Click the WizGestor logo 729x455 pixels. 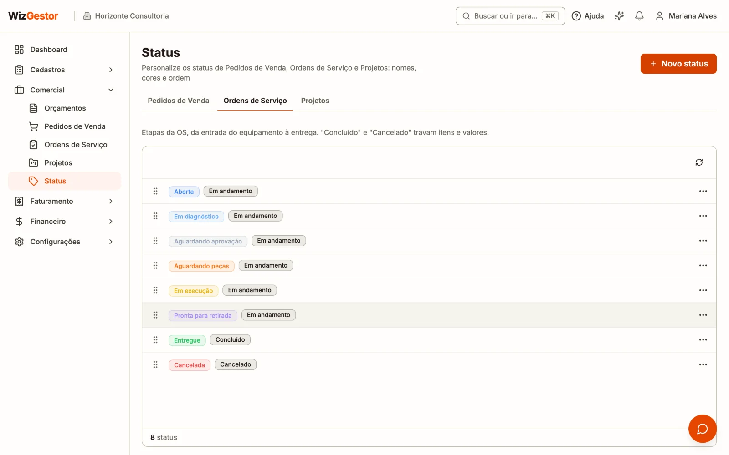[x=33, y=16]
